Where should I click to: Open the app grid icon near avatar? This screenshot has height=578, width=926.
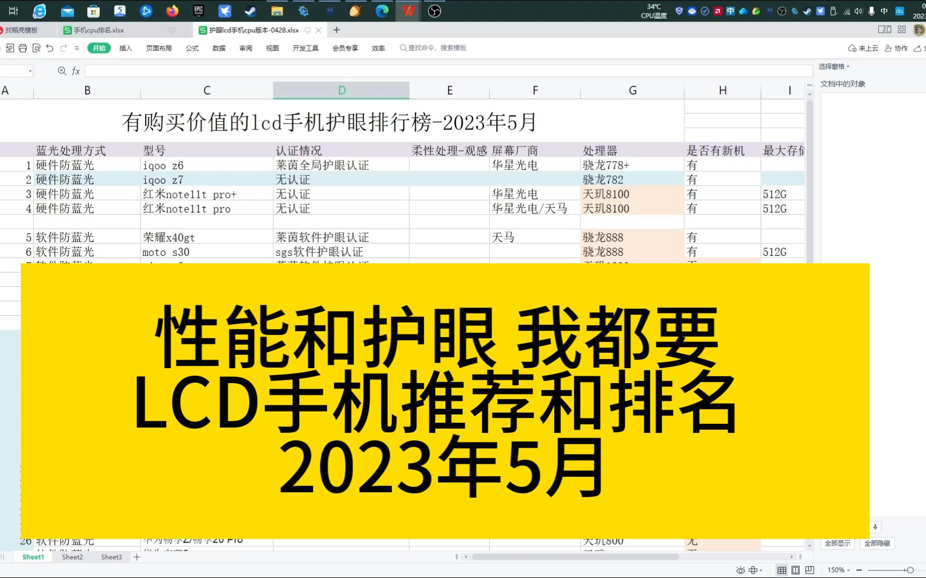tap(902, 30)
